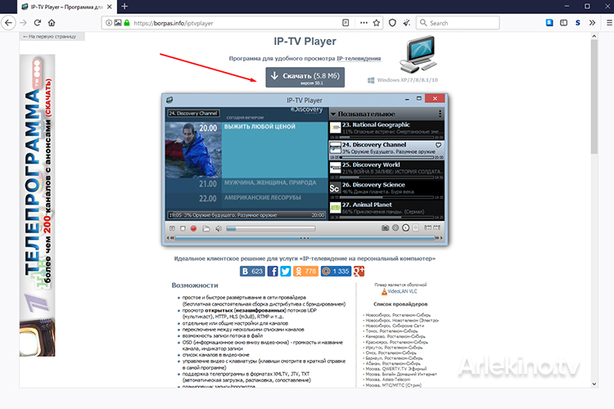Share the page on Twitter
Screen dimensions: 614x409
coord(286,272)
